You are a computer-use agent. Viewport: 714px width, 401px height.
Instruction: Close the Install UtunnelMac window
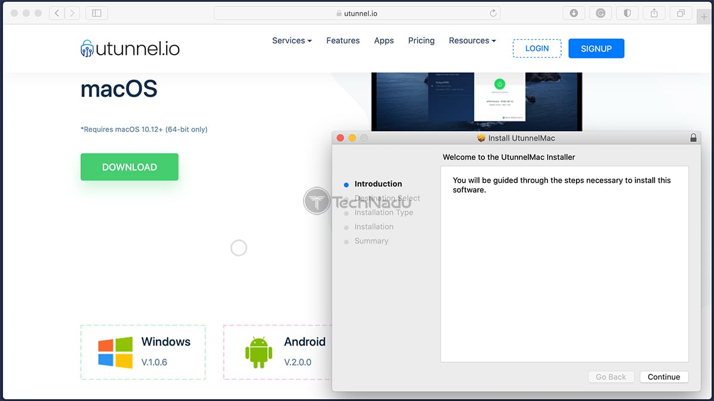click(x=340, y=138)
